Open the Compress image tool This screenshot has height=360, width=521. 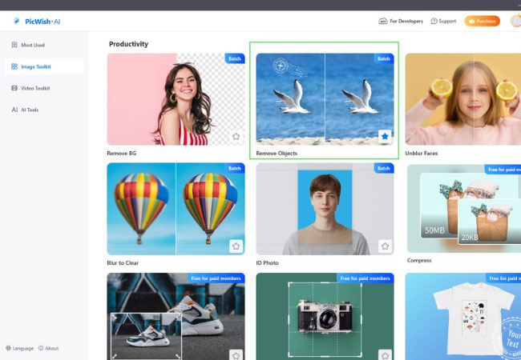coord(462,209)
